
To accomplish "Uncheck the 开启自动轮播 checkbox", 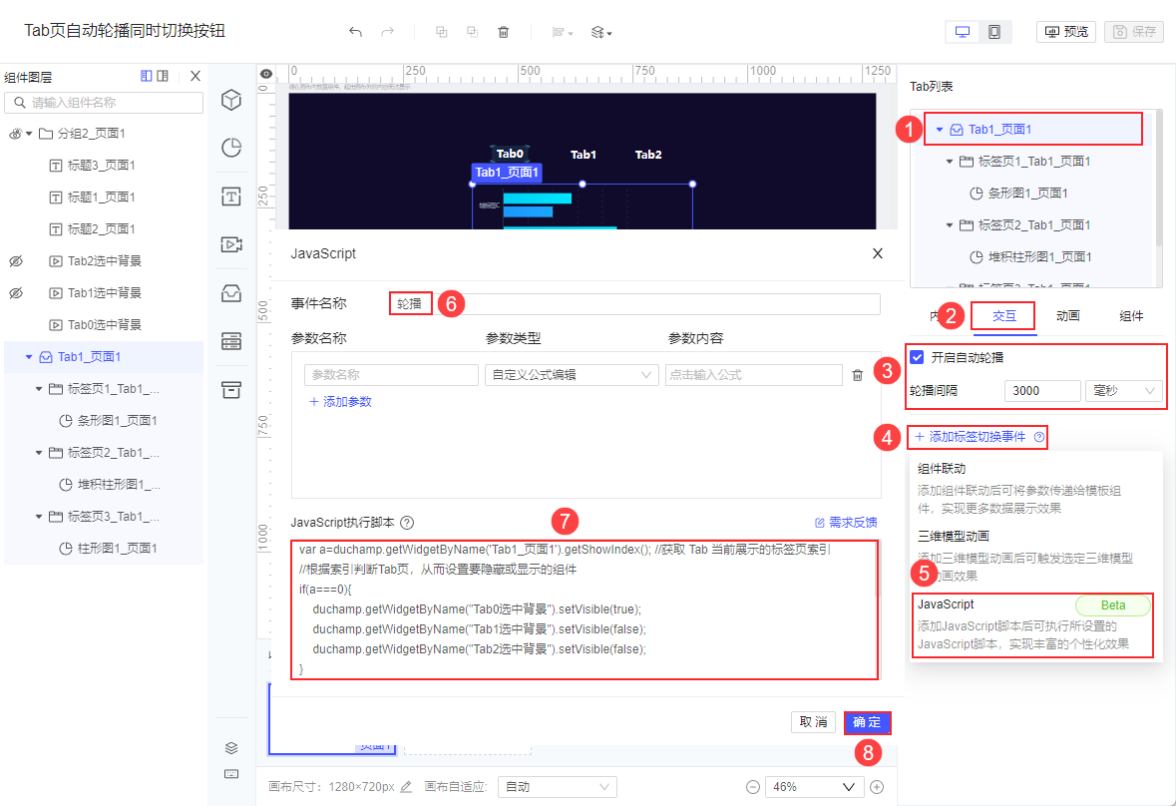I will 917,358.
